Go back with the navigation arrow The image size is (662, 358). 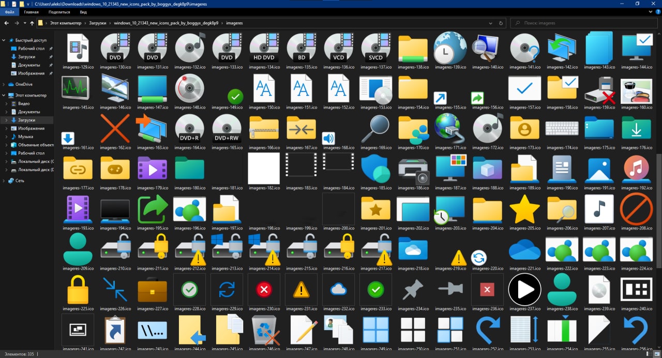pos(7,23)
